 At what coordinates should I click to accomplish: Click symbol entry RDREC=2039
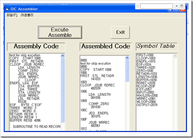[146, 83]
